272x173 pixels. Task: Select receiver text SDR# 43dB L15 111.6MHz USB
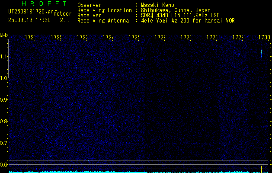tap(180, 16)
